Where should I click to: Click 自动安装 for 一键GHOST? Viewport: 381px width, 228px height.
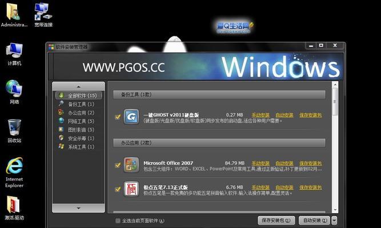point(284,115)
